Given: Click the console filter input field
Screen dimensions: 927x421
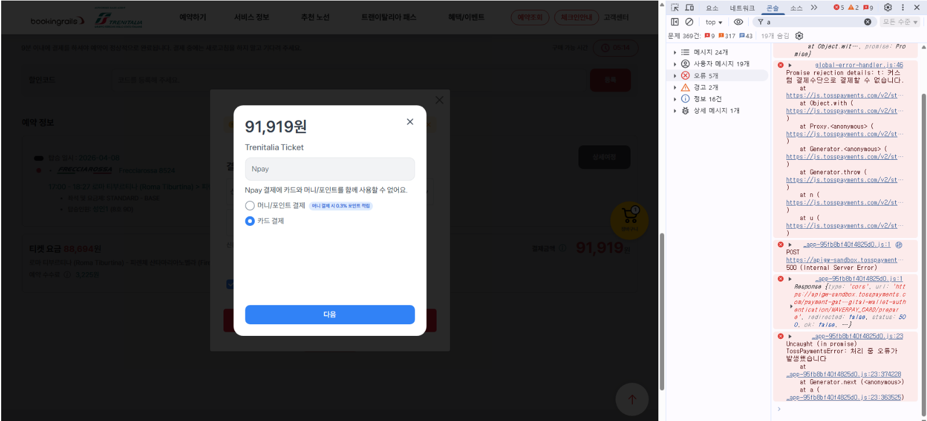Looking at the screenshot, I should pyautogui.click(x=814, y=22).
